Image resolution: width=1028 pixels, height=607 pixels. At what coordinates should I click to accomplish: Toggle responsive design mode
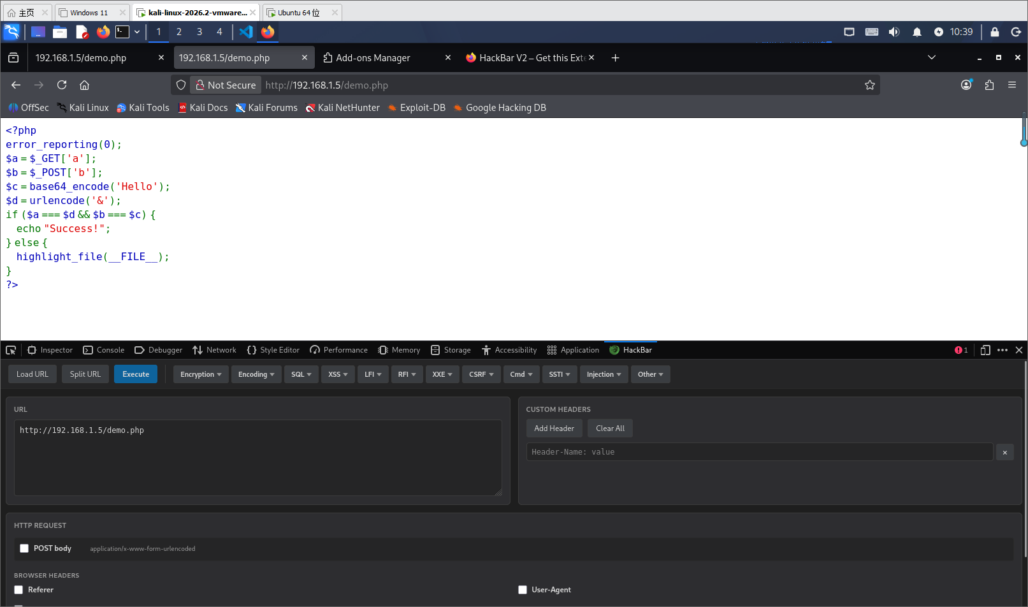(985, 350)
